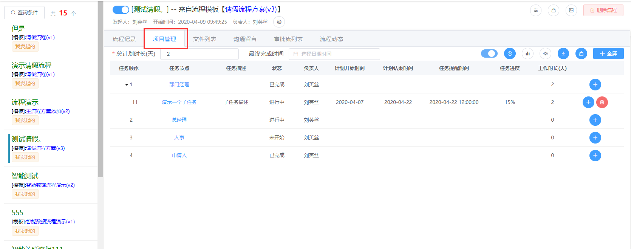Open the 文件列表 tab
The image size is (631, 249).
205,39
